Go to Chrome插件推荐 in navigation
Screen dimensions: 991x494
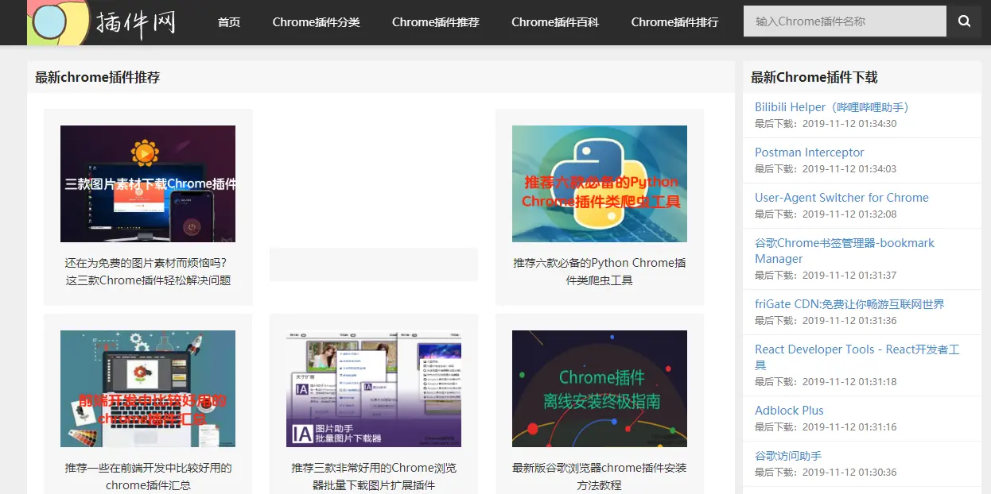pos(436,22)
